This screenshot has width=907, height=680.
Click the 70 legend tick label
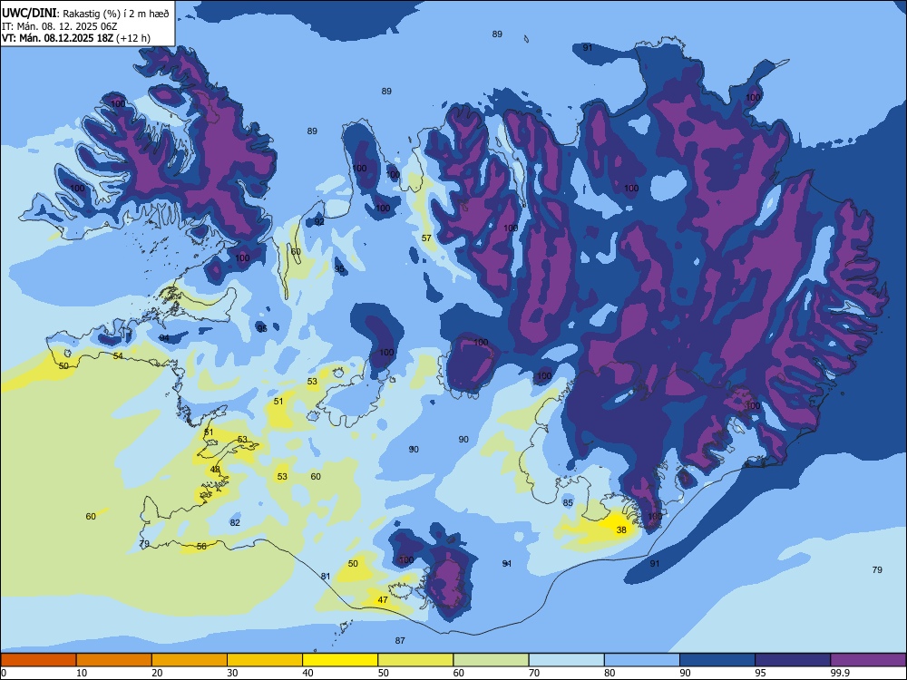[534, 673]
